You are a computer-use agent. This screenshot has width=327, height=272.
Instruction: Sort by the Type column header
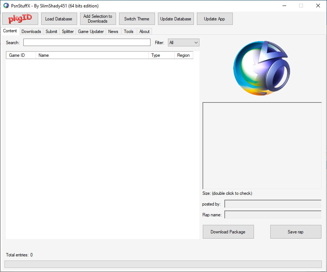pos(161,55)
